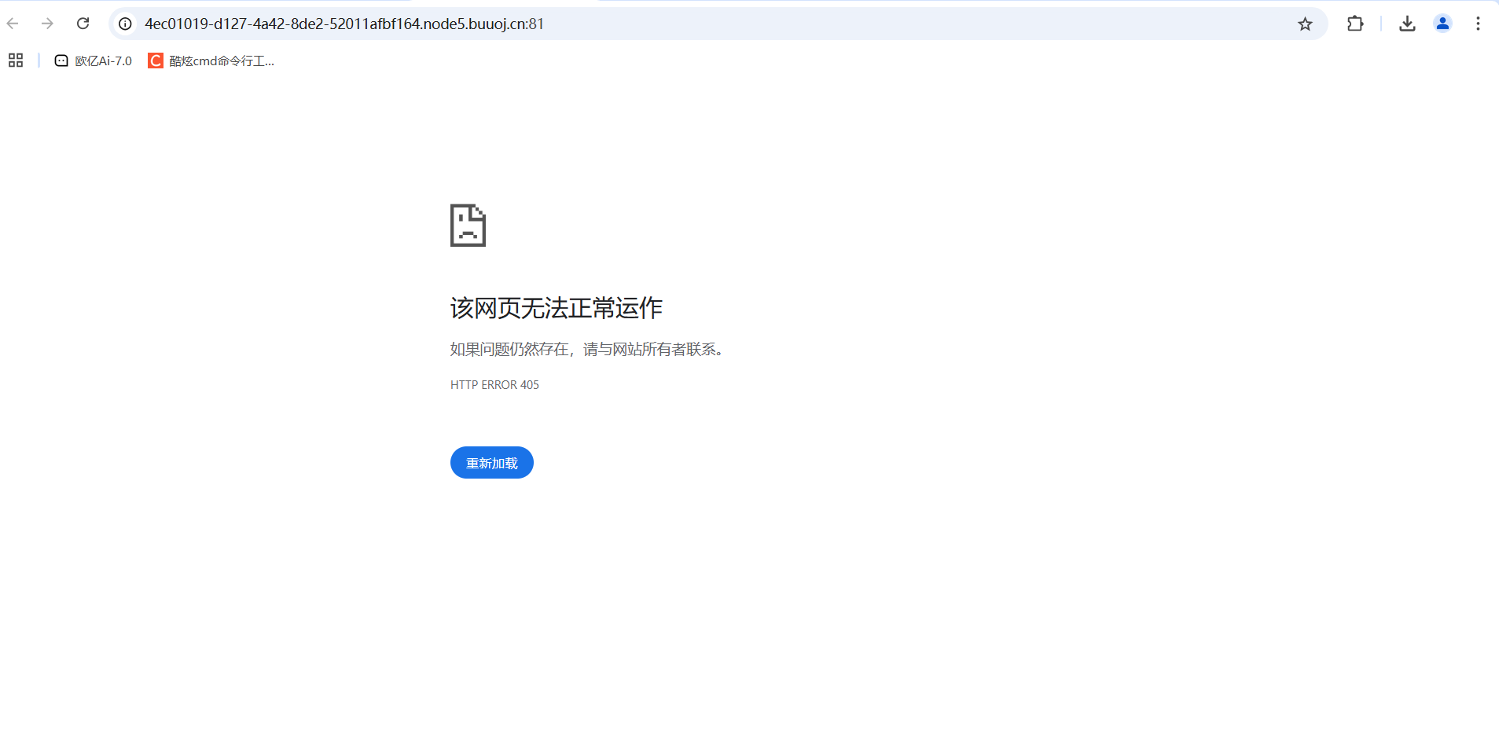Image resolution: width=1499 pixels, height=756 pixels.
Task: Bookmark this page with the star icon
Action: [1305, 24]
